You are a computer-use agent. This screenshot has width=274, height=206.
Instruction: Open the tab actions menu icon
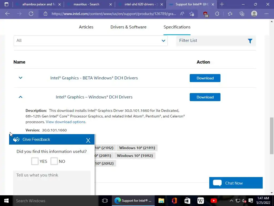coord(6,4)
